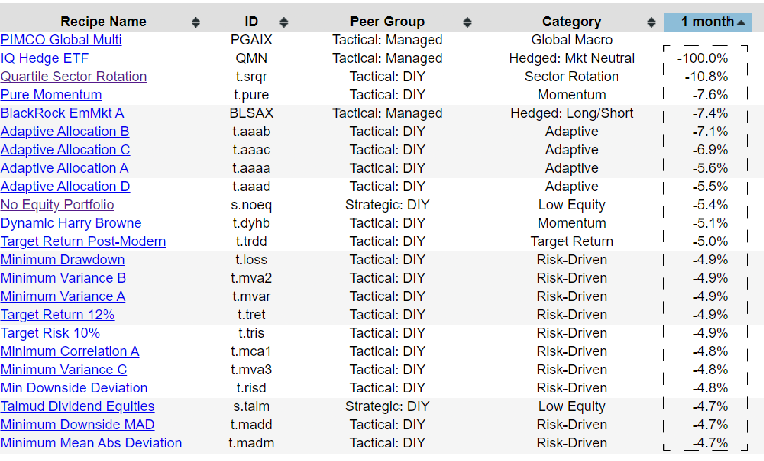Open No Equity Portfolio link
764x461 pixels.
tap(57, 204)
